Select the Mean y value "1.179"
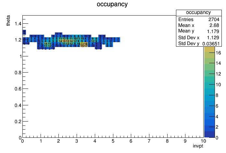Screen dimensions: 226x153 213,31
